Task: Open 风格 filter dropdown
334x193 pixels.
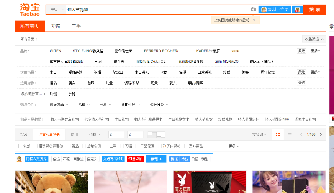Action: (x=84, y=105)
